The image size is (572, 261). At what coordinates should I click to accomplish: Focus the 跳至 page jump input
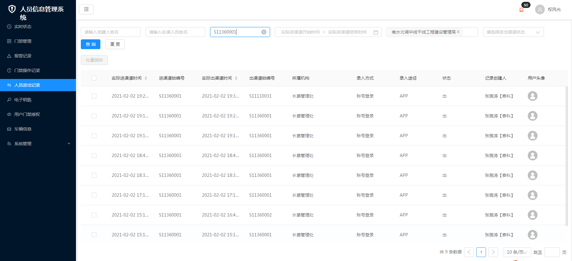[552, 252]
